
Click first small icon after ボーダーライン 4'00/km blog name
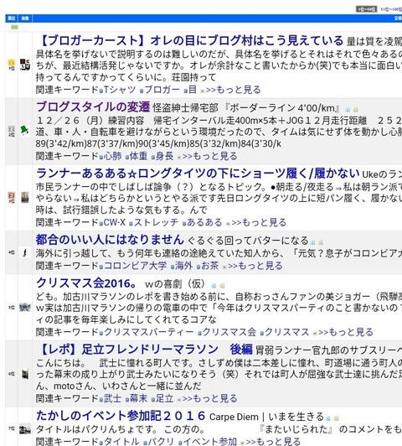(x=348, y=110)
